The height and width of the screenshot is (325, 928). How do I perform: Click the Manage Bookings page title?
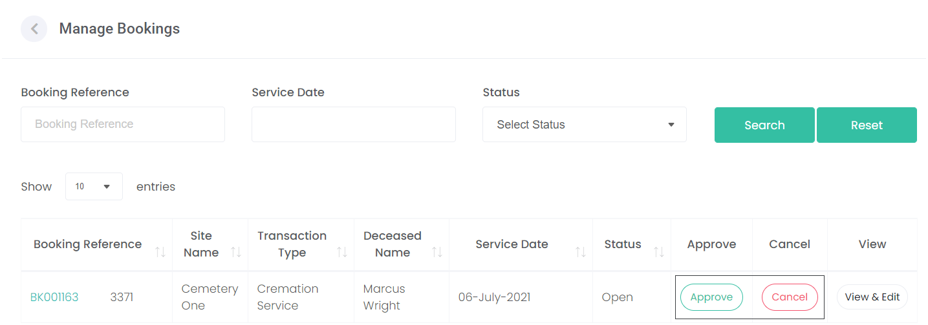[120, 28]
